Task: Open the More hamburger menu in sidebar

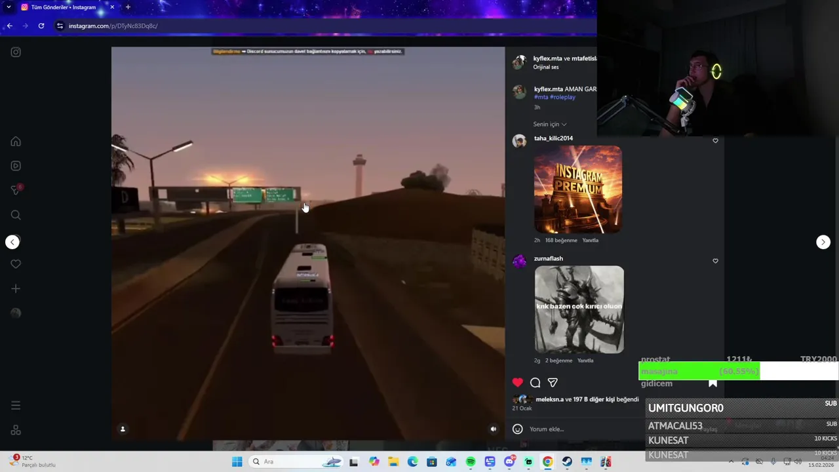Action: click(16, 406)
